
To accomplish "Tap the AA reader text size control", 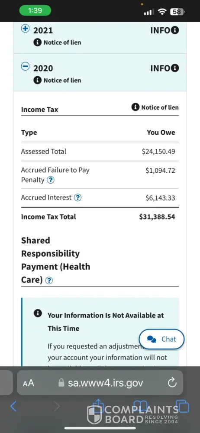I will 29,383.
